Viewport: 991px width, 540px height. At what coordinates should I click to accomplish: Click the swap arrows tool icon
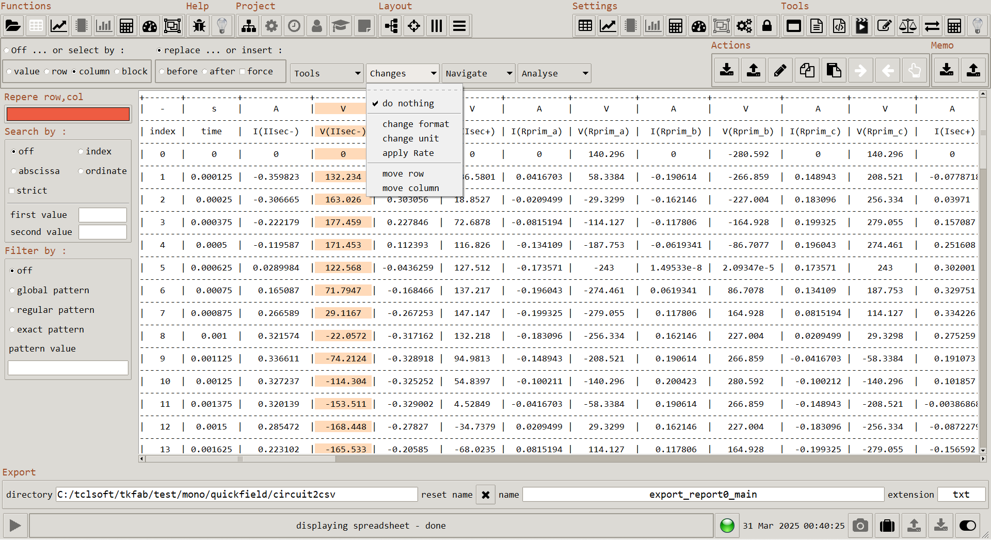[x=932, y=26]
